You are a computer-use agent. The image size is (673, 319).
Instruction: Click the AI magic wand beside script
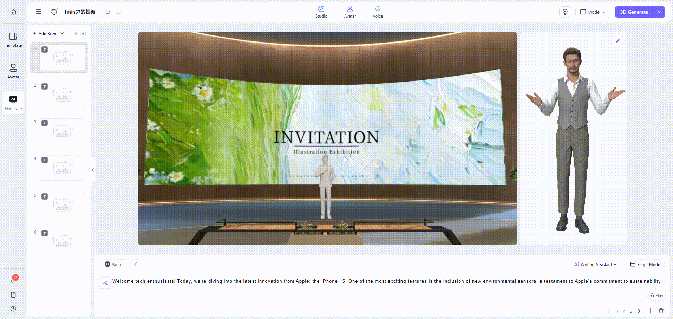point(105,282)
